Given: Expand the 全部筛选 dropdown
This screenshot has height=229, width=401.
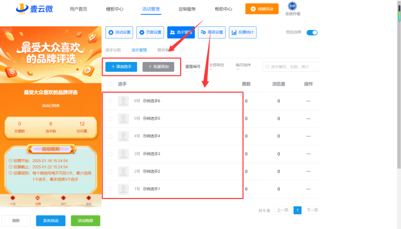Looking at the screenshot, I should (217, 66).
